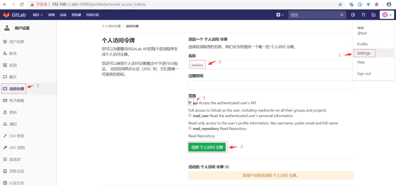Open the user avatar dropdown menu
Screen dimensions: 396x186
tap(387, 15)
